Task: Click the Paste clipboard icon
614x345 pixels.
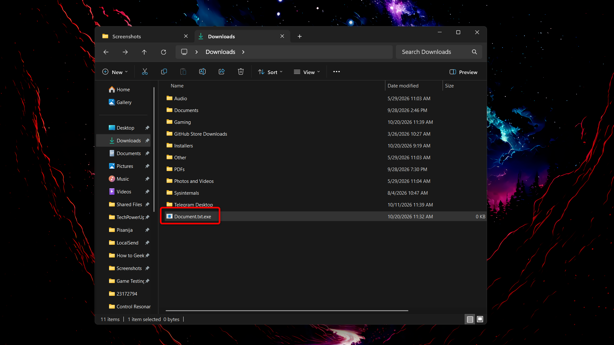Action: click(x=183, y=72)
